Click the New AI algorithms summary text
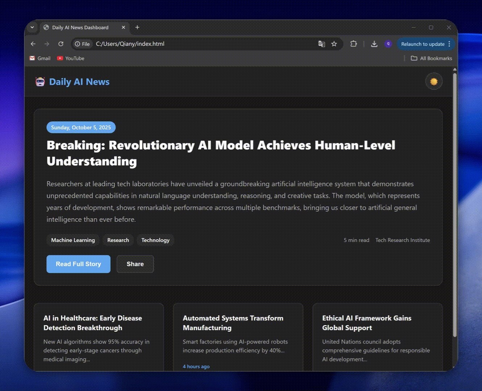 coord(96,350)
